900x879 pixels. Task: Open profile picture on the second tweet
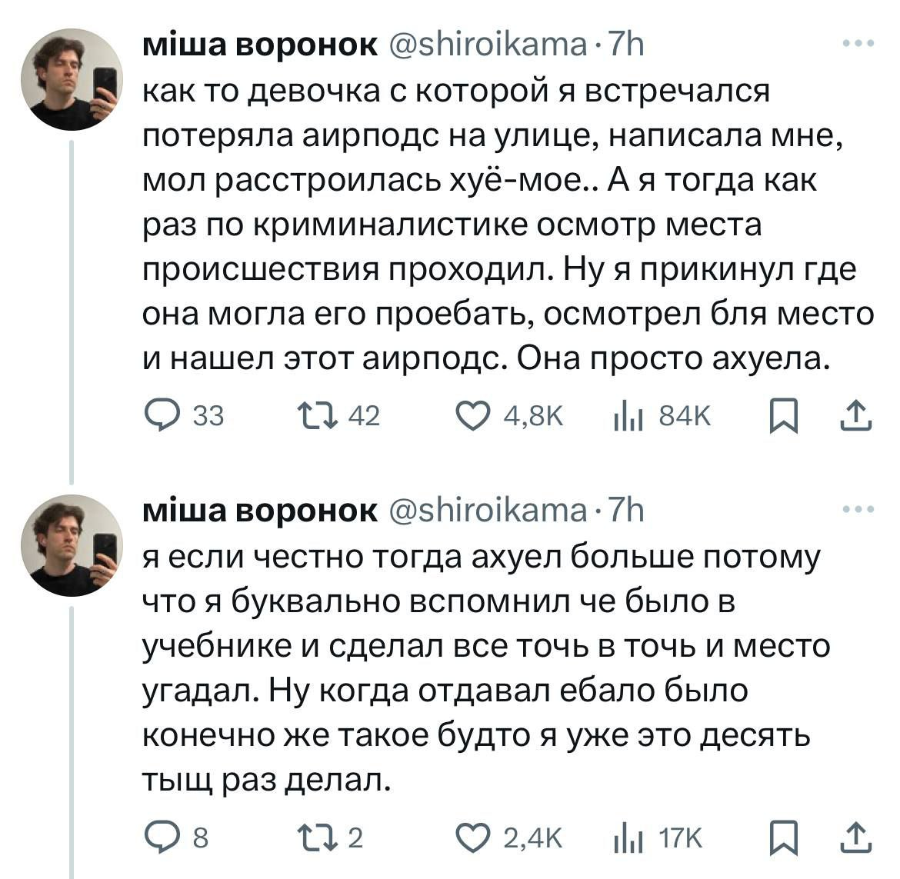[x=72, y=545]
